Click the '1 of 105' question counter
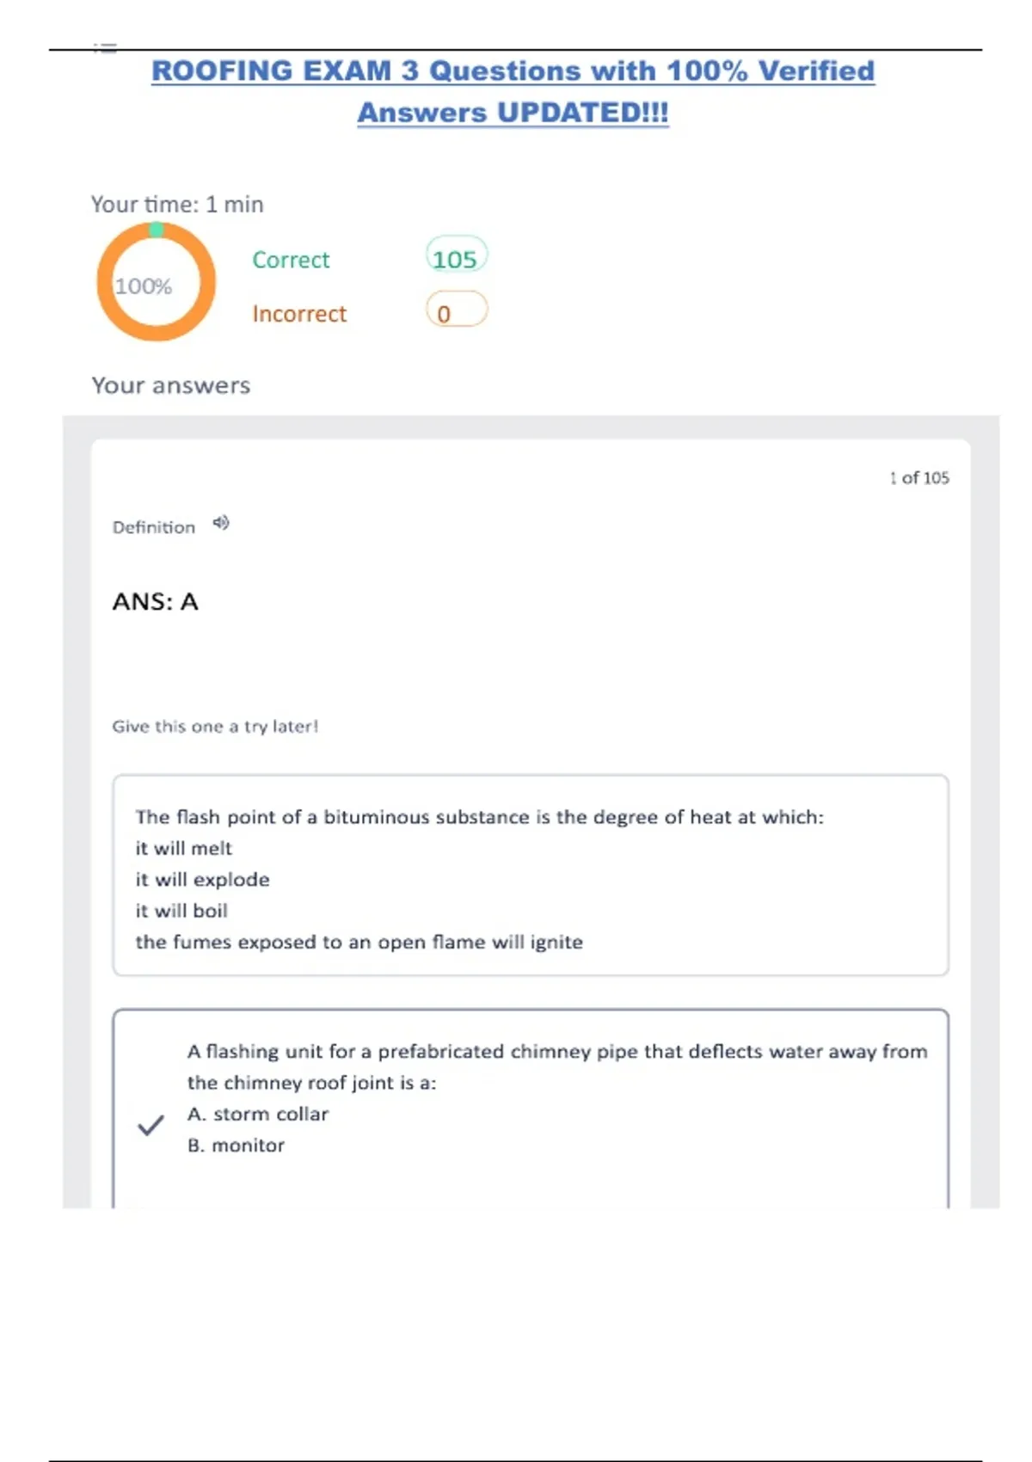Image resolution: width=1032 pixels, height=1462 pixels. [919, 478]
